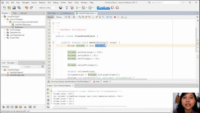Collapse the Source Packages node
Image resolution: width=200 pixels, height=113 pixels.
[x=5, y=19]
